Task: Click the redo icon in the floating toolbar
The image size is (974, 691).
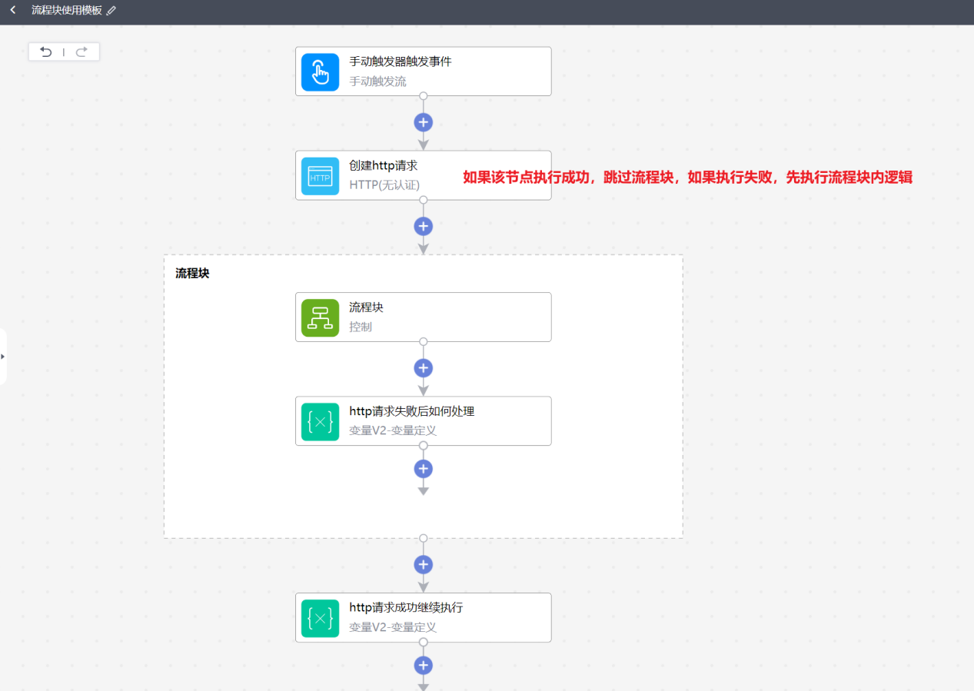Action: click(x=82, y=51)
